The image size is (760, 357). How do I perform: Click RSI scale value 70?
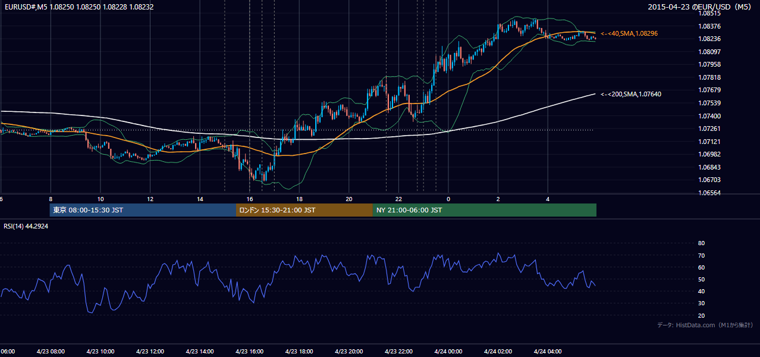click(x=701, y=255)
